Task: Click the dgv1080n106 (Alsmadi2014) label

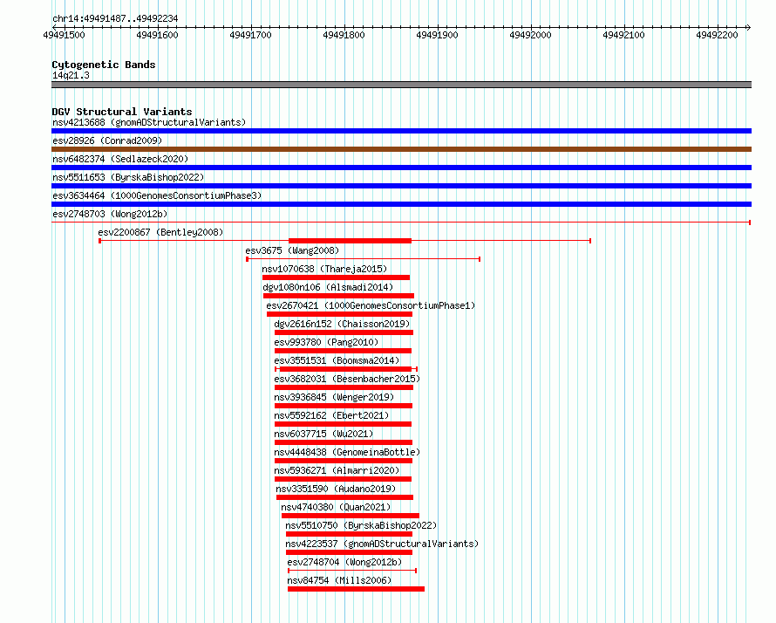Action: pos(328,287)
